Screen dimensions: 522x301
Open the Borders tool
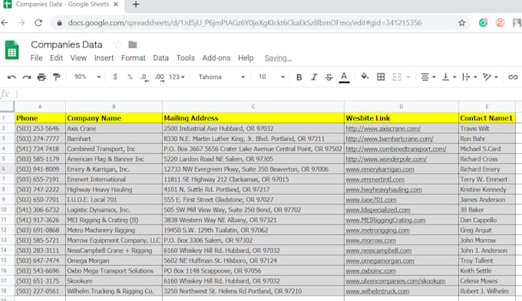tap(381, 77)
